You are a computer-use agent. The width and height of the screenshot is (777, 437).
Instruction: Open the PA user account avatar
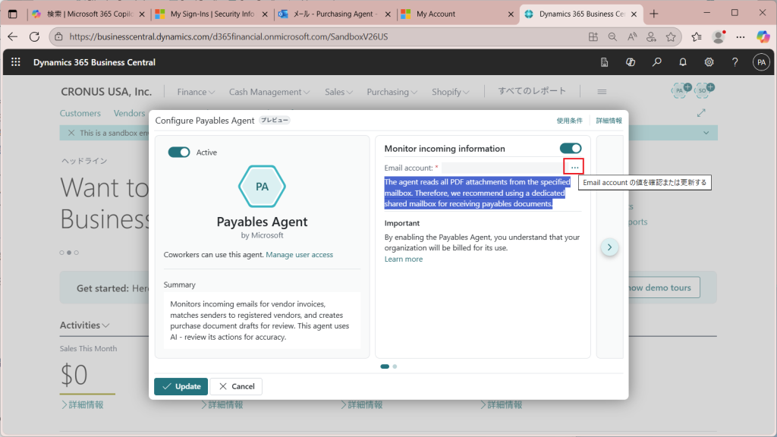pyautogui.click(x=761, y=62)
